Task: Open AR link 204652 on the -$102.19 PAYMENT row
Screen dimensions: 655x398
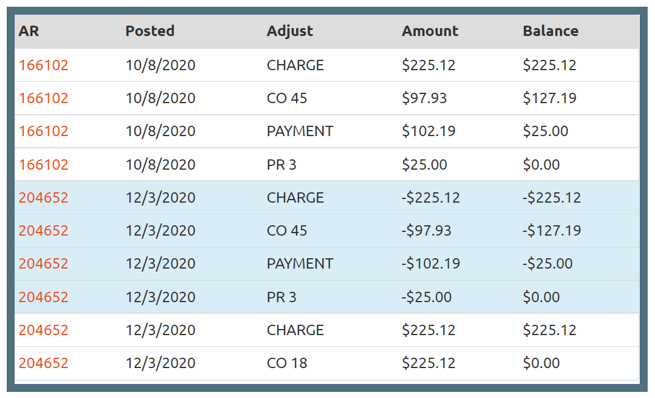Action: click(43, 264)
